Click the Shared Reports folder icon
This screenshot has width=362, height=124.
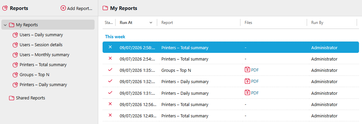coord(12,98)
